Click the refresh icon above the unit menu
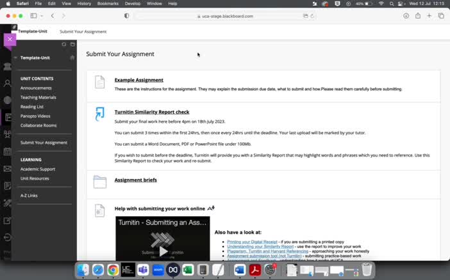 [64, 44]
